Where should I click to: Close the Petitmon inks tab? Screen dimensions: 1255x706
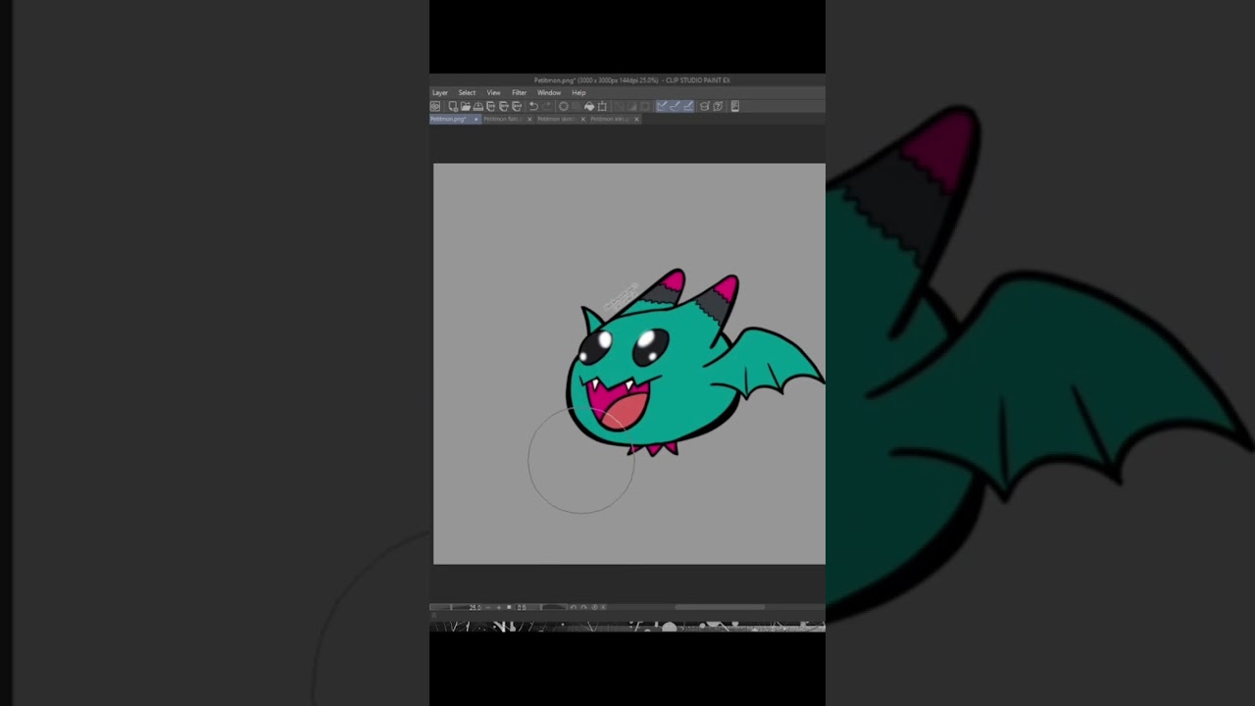[636, 119]
